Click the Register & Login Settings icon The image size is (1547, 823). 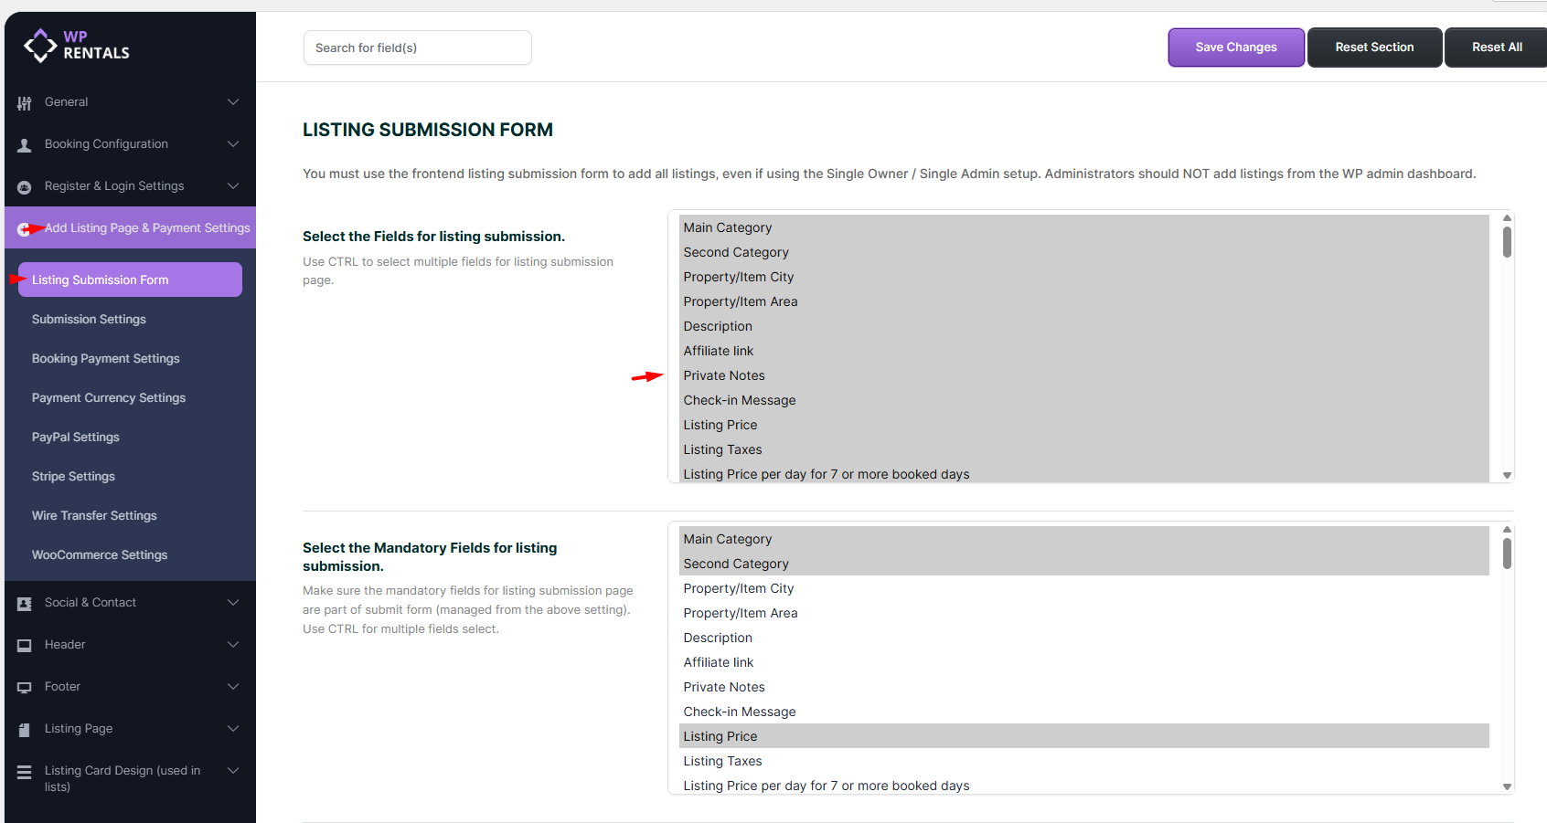tap(25, 187)
